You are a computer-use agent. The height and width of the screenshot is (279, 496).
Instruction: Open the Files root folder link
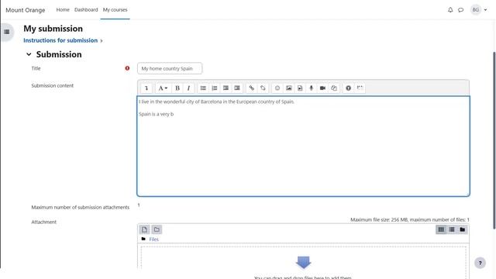153,239
